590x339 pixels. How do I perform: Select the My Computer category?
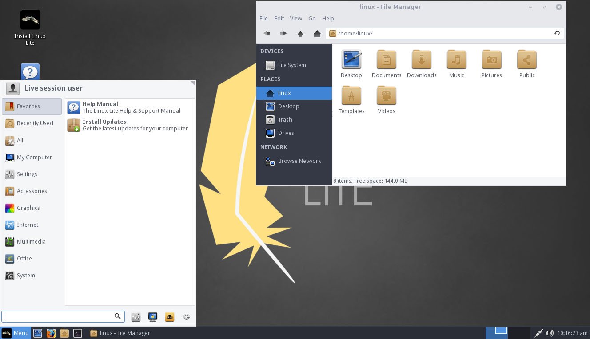point(32,157)
